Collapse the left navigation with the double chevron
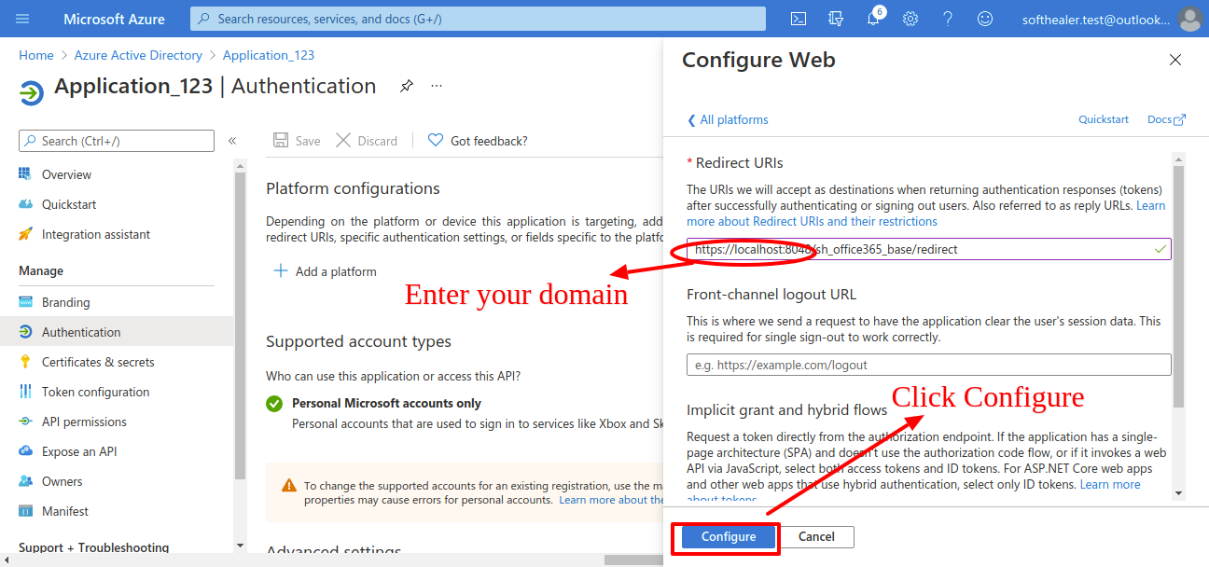Screen dimensions: 1209x567 (232, 141)
